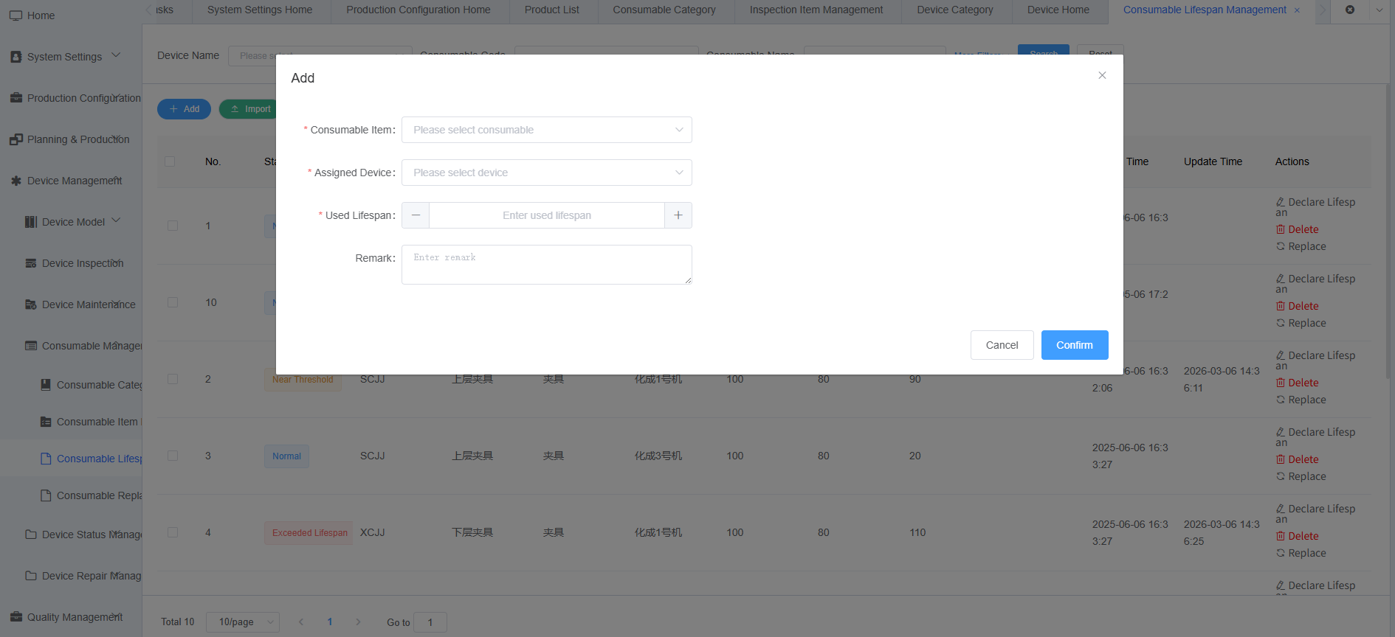Click the Consumable Replacement document icon
This screenshot has width=1395, height=637.
click(45, 495)
